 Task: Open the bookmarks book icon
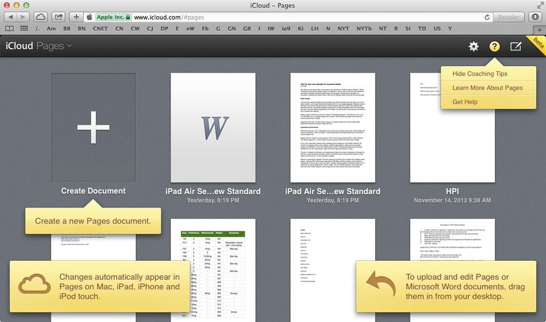coord(10,29)
